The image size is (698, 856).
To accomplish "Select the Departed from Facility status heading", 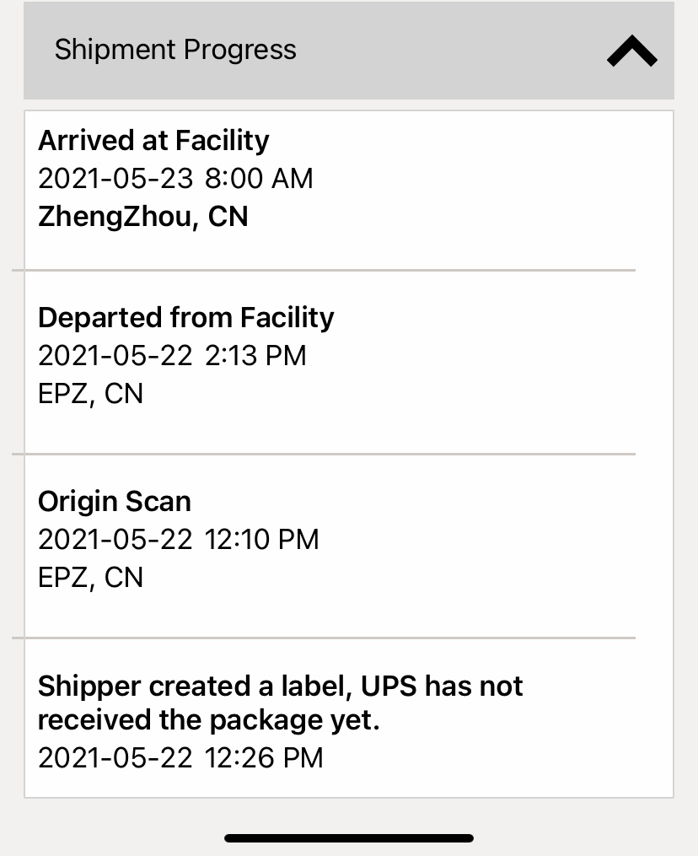I will [x=186, y=317].
